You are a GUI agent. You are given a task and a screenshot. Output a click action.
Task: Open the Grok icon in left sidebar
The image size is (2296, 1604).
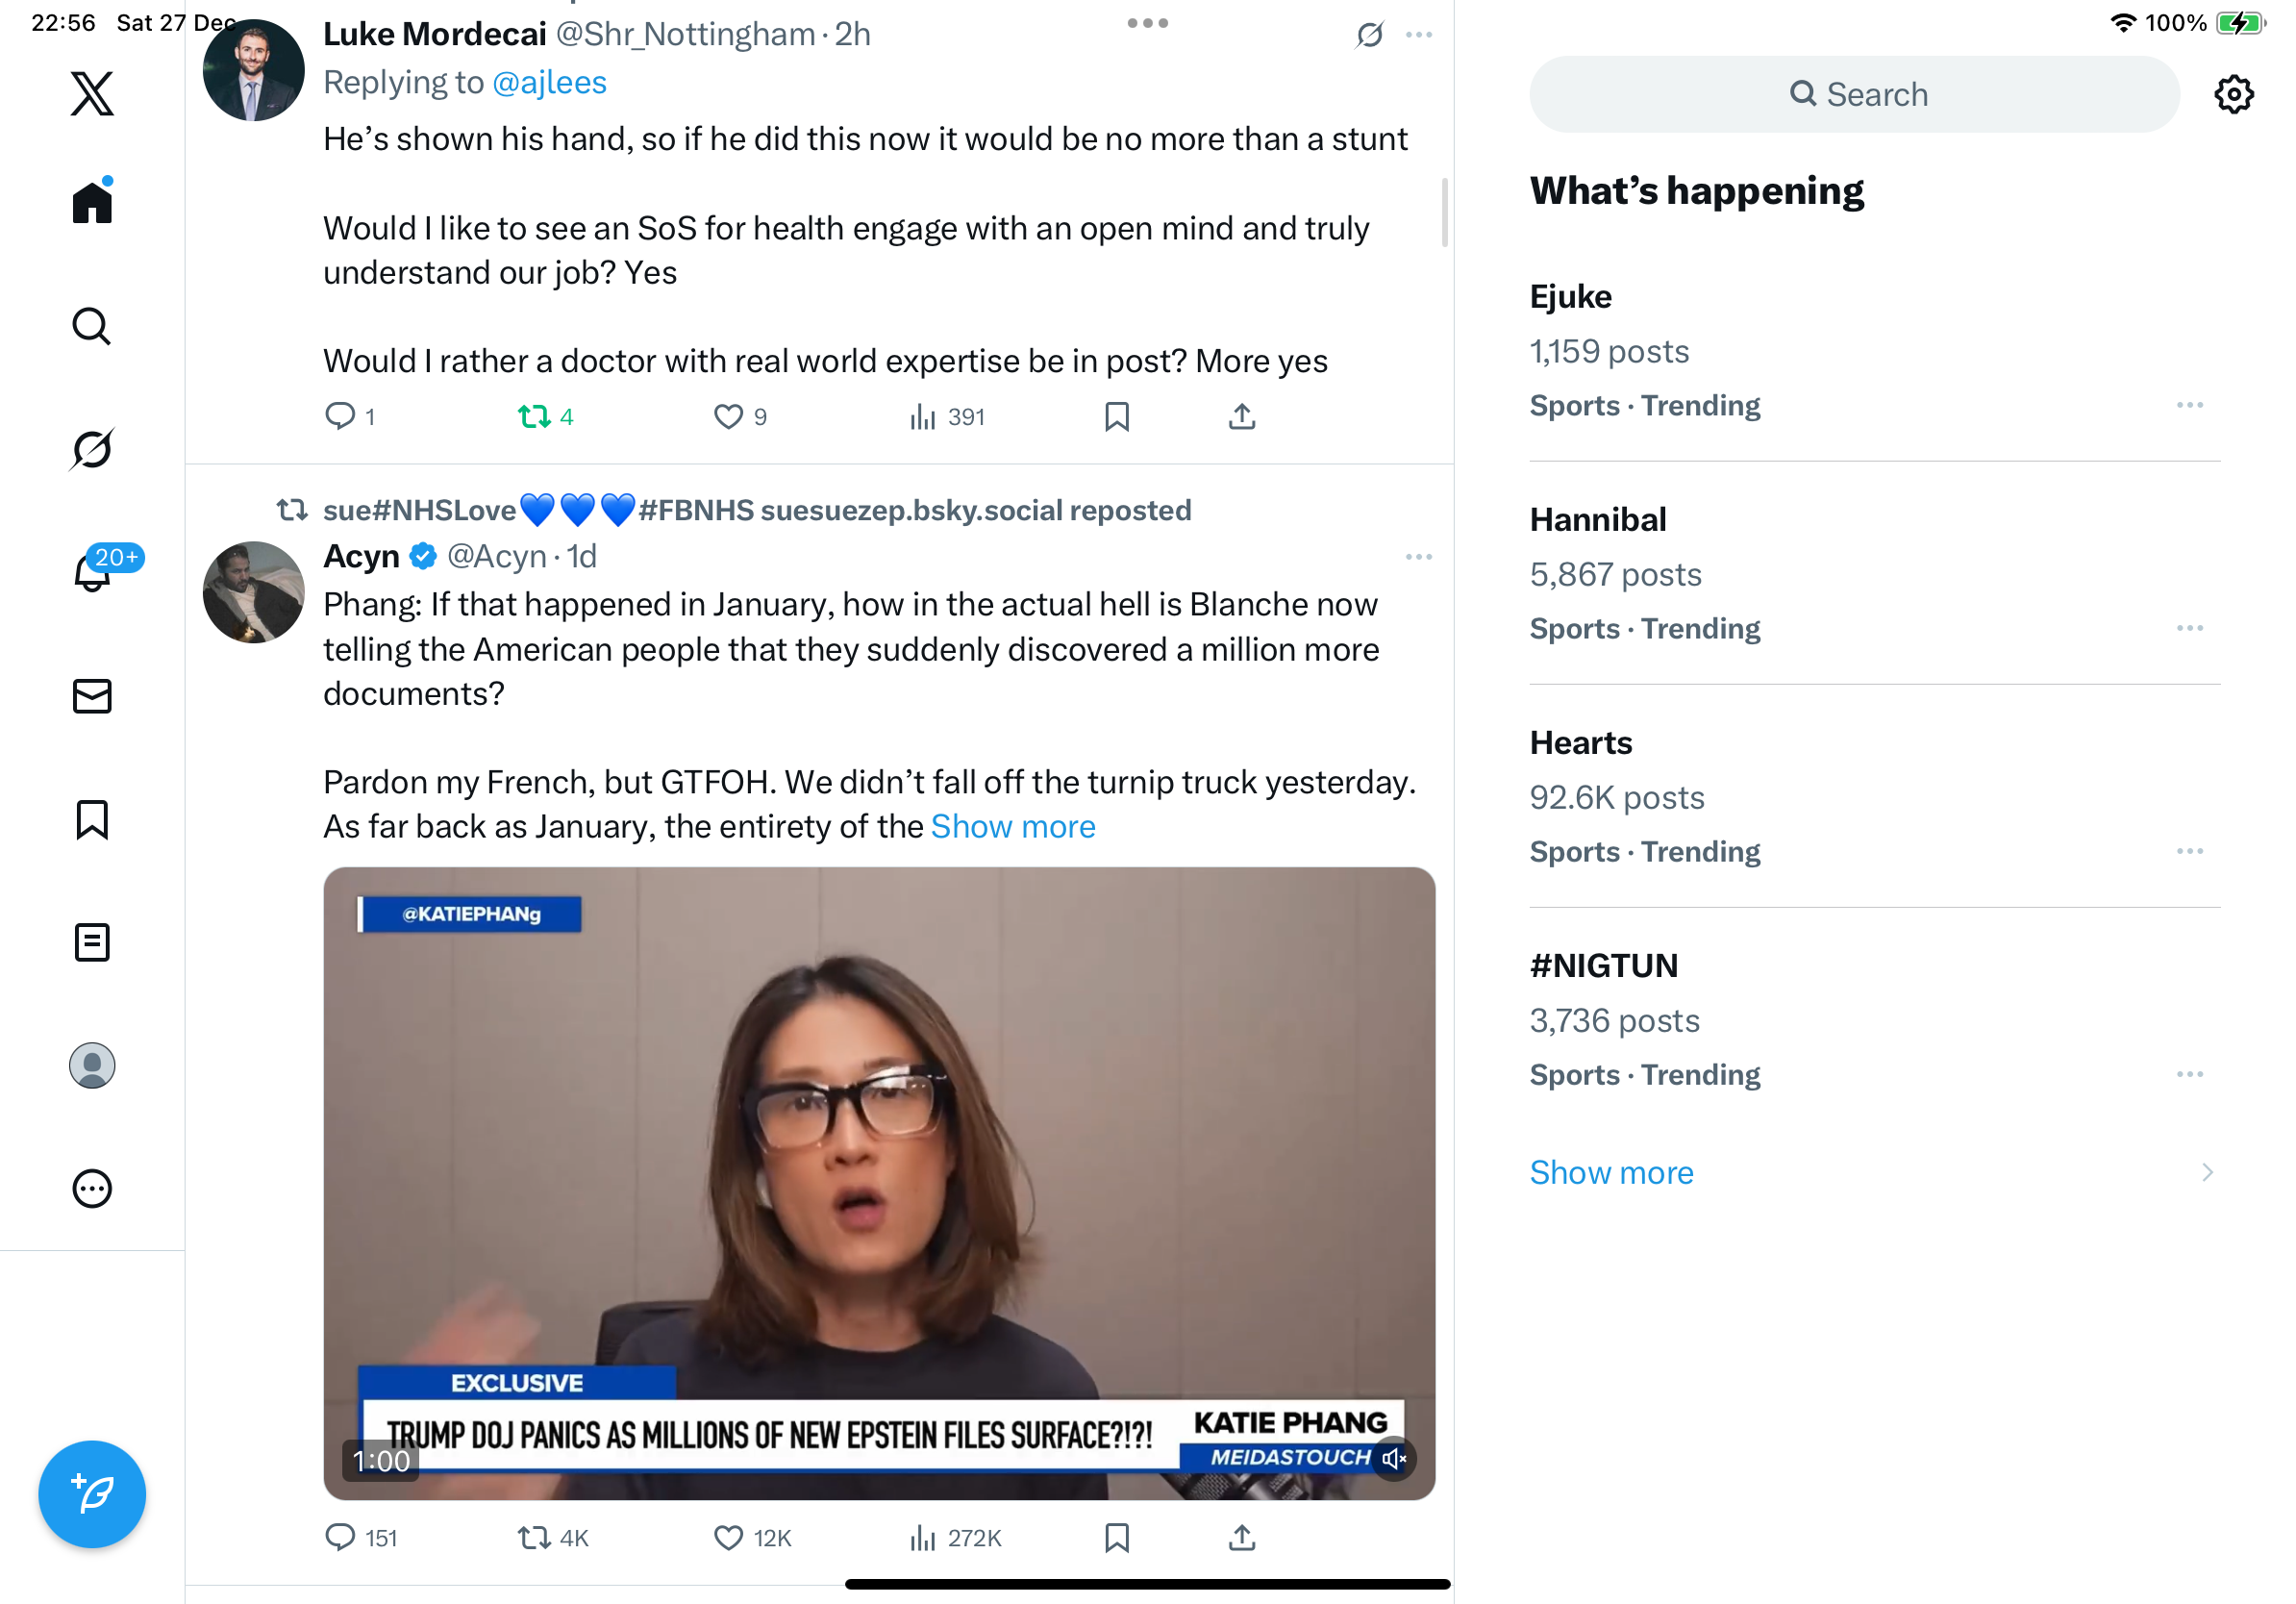(x=92, y=449)
